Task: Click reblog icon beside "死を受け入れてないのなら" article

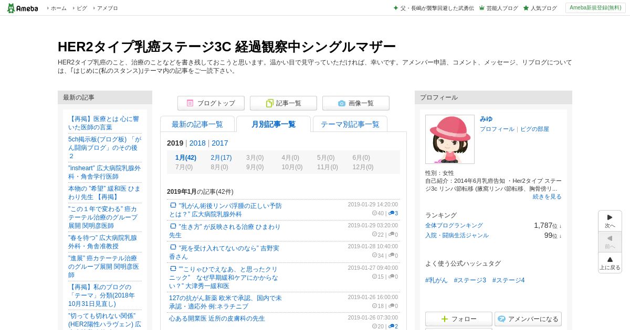Action: (173, 247)
